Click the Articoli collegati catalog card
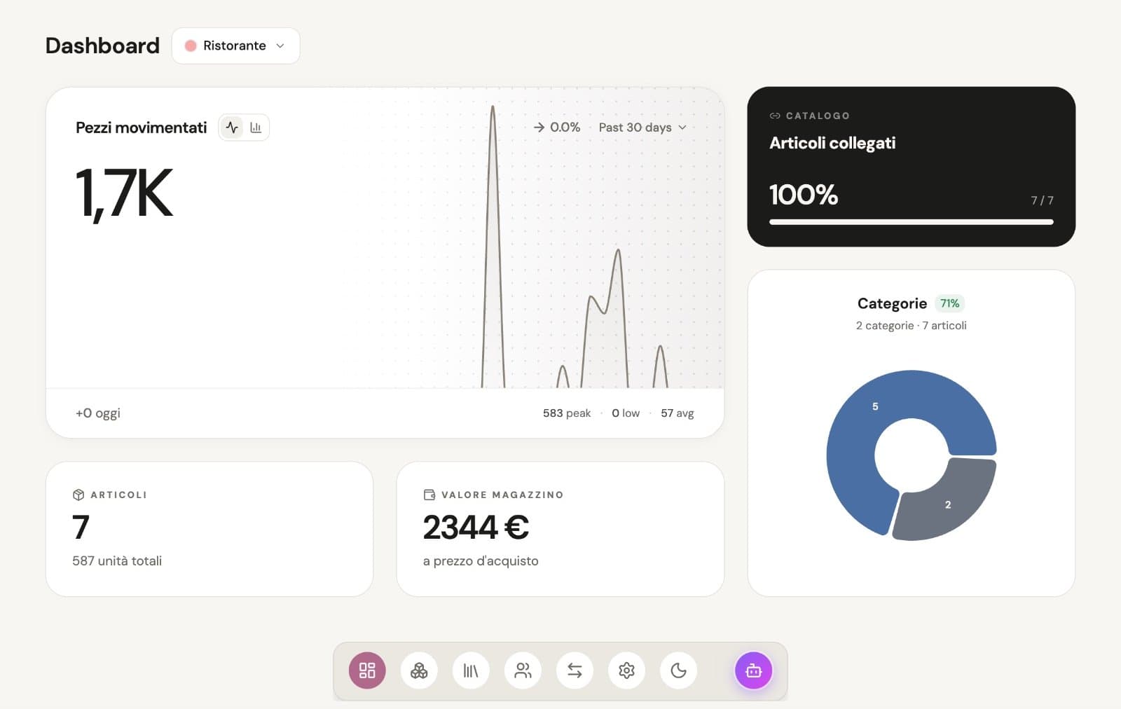This screenshot has height=709, width=1121. (x=912, y=167)
